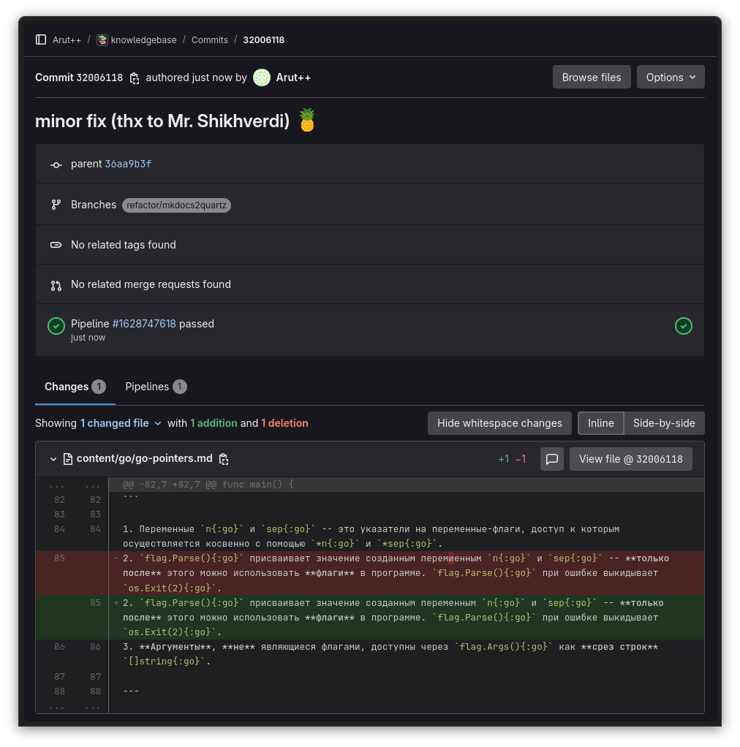Open parent commit 36aa9b3f link

coord(128,164)
